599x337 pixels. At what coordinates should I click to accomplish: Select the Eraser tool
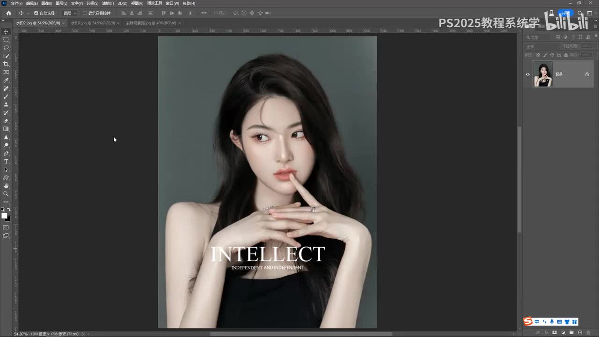(x=6, y=121)
